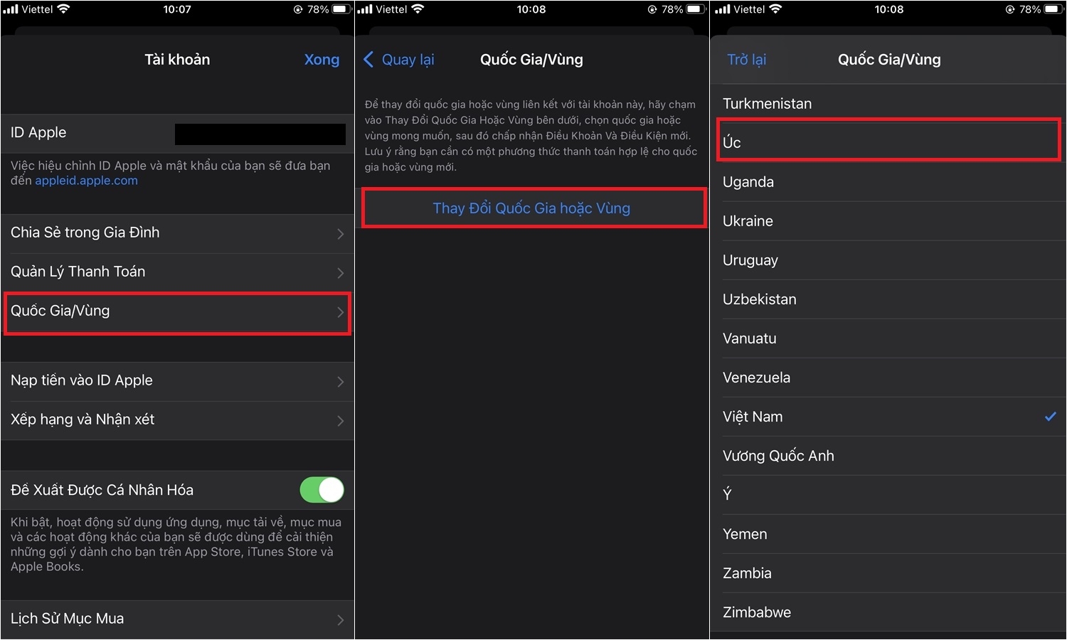Tap cellular signal bars in first screen

[10, 9]
